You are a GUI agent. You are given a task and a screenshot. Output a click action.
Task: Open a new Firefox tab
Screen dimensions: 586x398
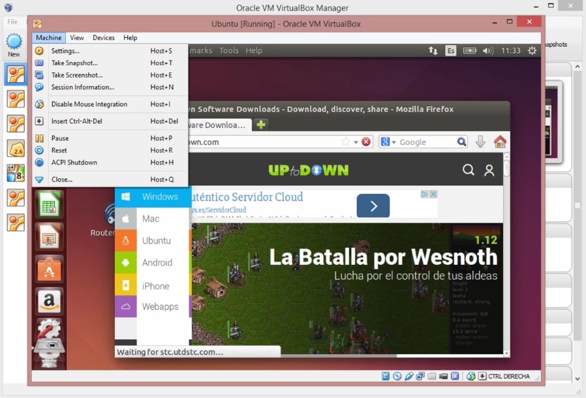pyautogui.click(x=261, y=125)
